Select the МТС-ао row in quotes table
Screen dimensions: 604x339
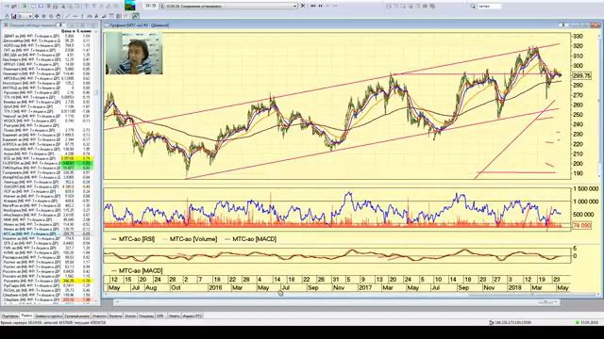(46, 234)
